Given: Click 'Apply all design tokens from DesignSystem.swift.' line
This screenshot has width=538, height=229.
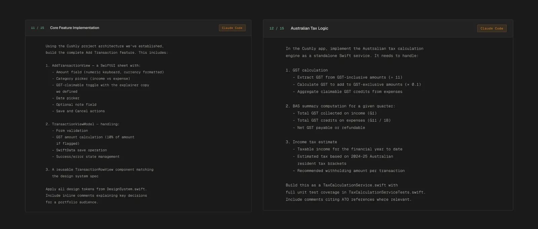Looking at the screenshot, I should [96, 189].
